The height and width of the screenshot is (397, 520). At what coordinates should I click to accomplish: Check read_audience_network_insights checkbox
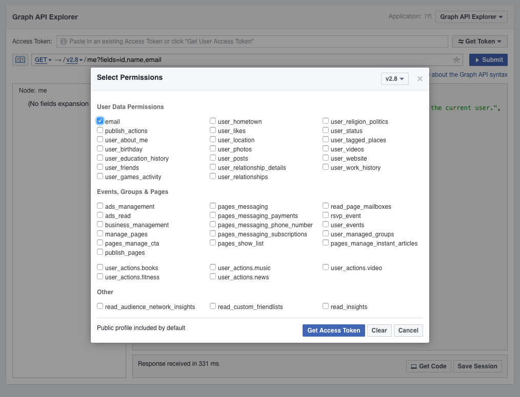100,306
